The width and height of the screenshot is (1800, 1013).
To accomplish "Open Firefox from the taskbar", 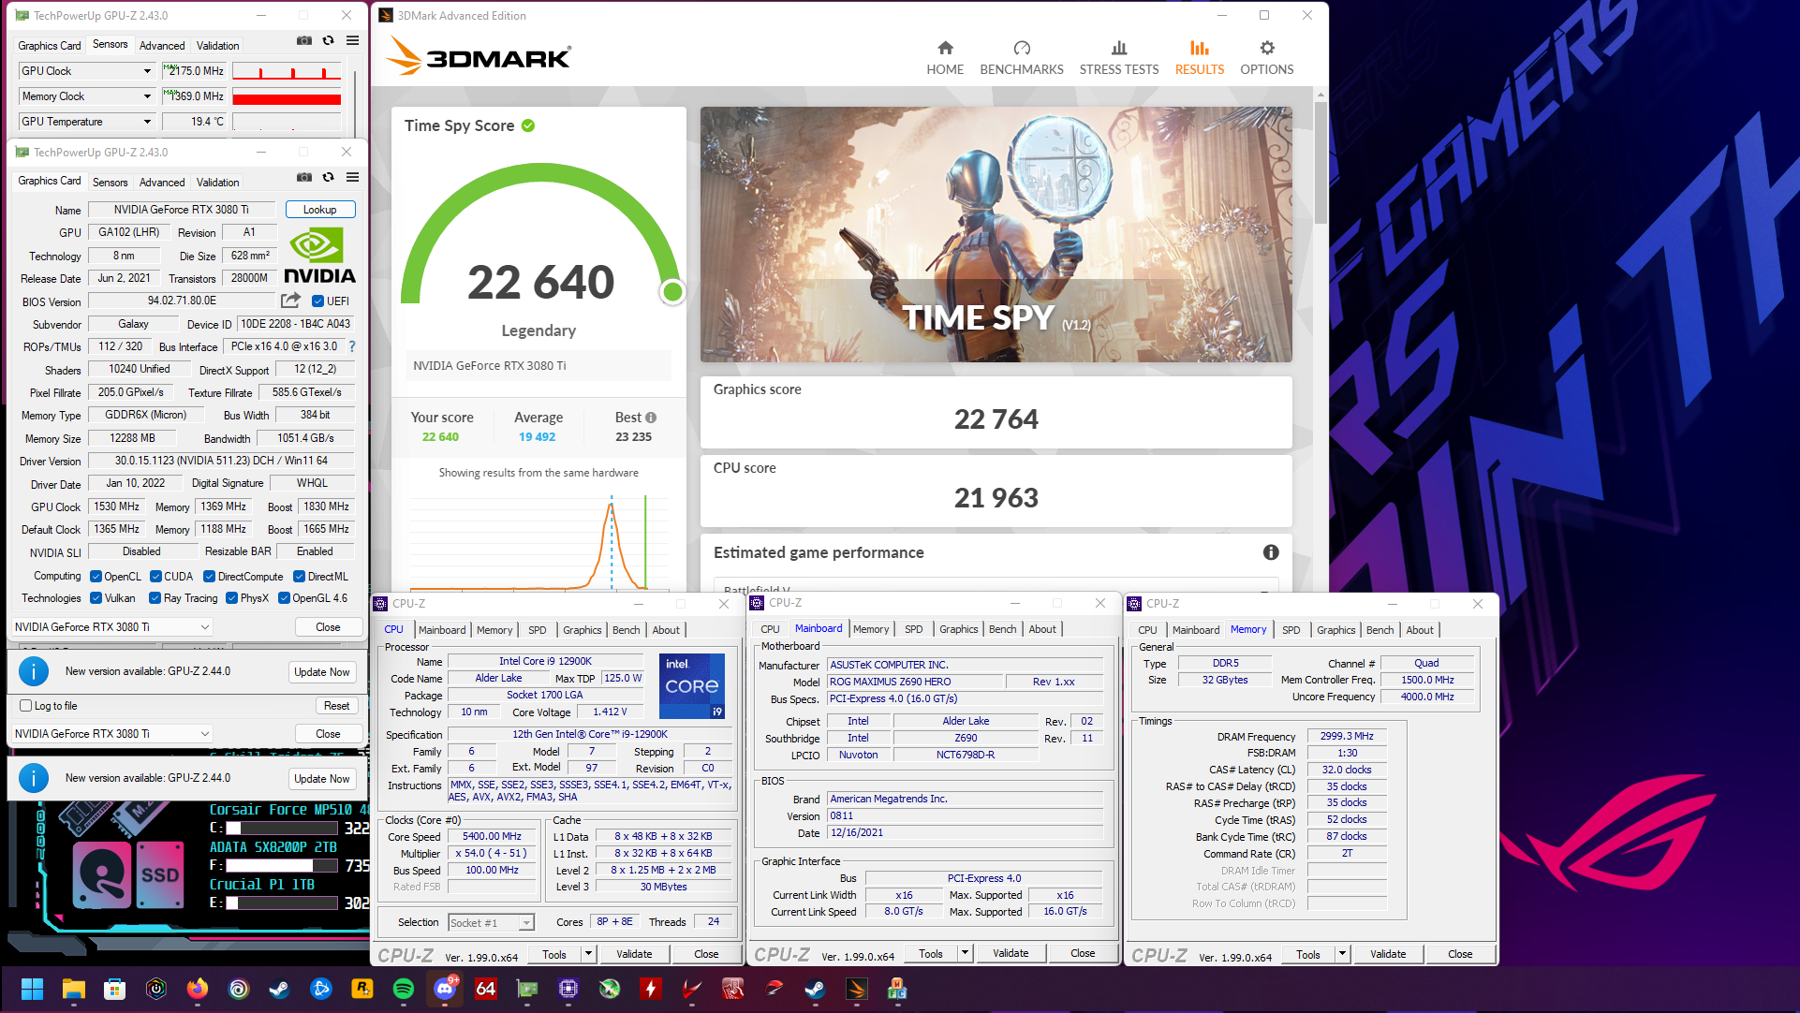I will (197, 989).
